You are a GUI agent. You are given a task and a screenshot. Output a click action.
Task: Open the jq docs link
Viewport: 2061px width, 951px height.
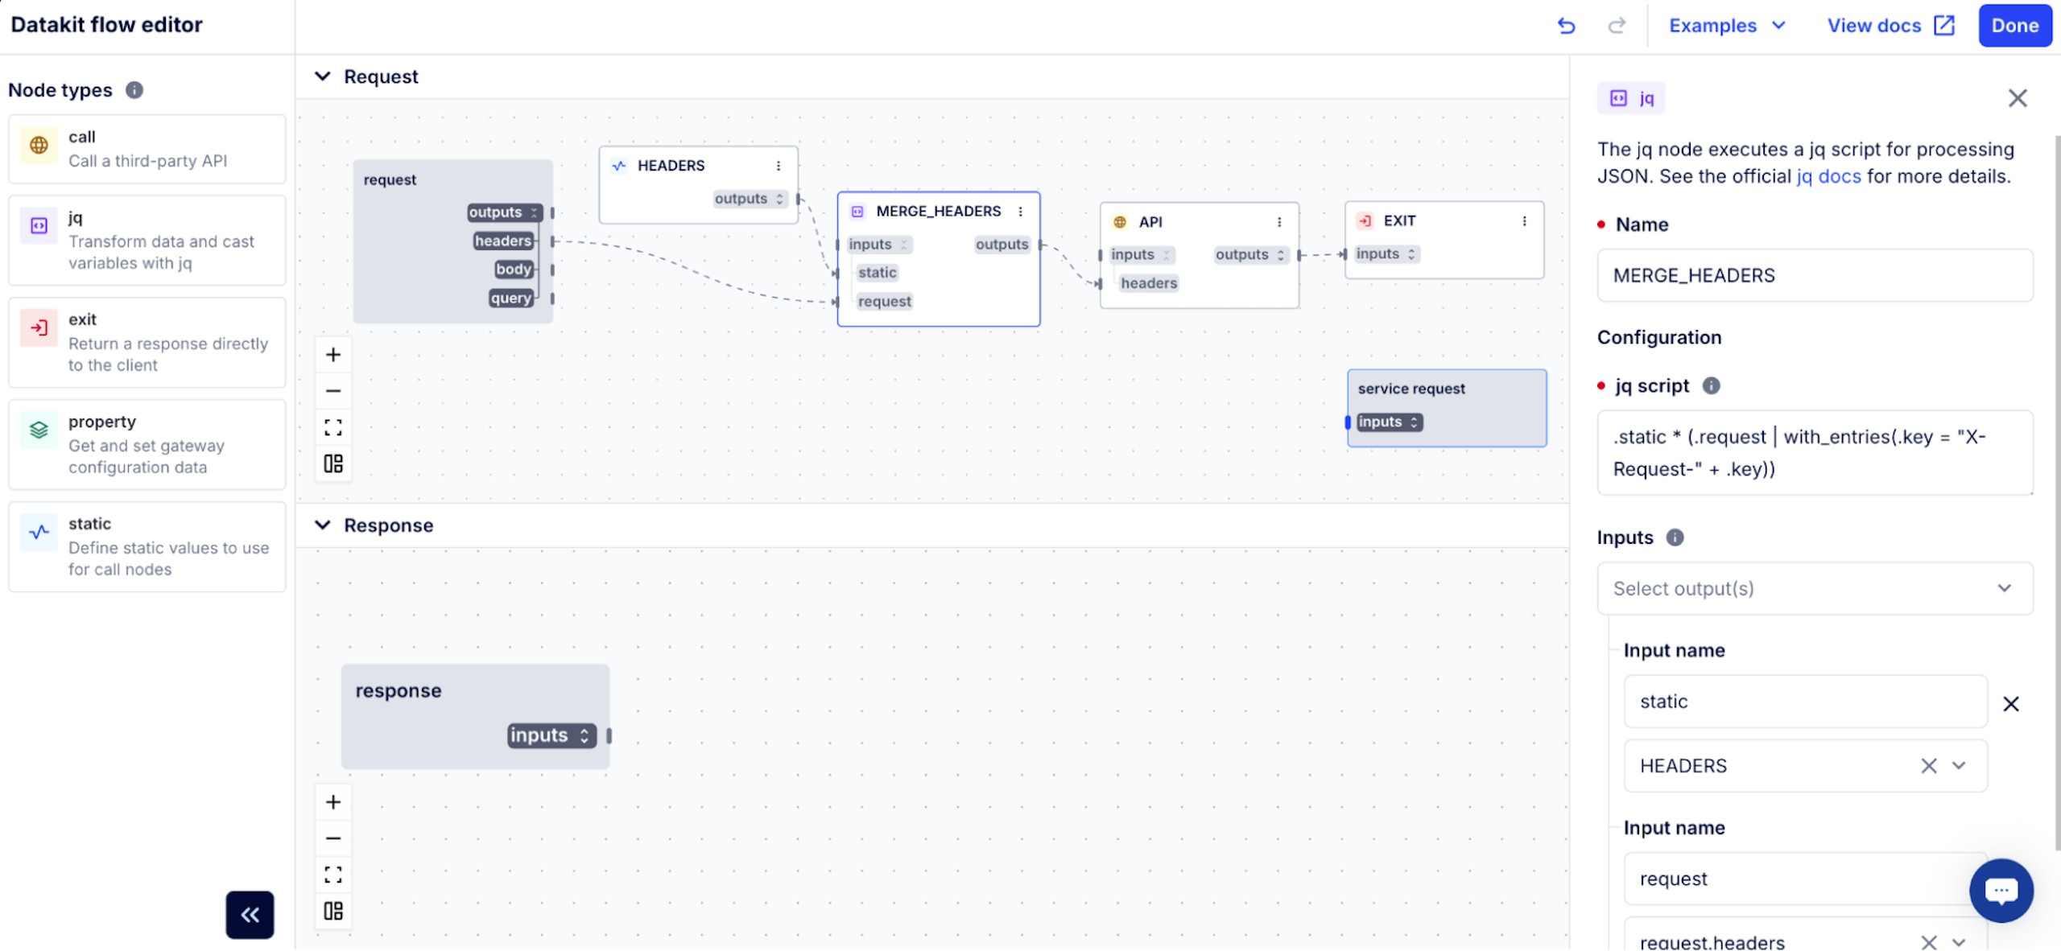click(1828, 176)
